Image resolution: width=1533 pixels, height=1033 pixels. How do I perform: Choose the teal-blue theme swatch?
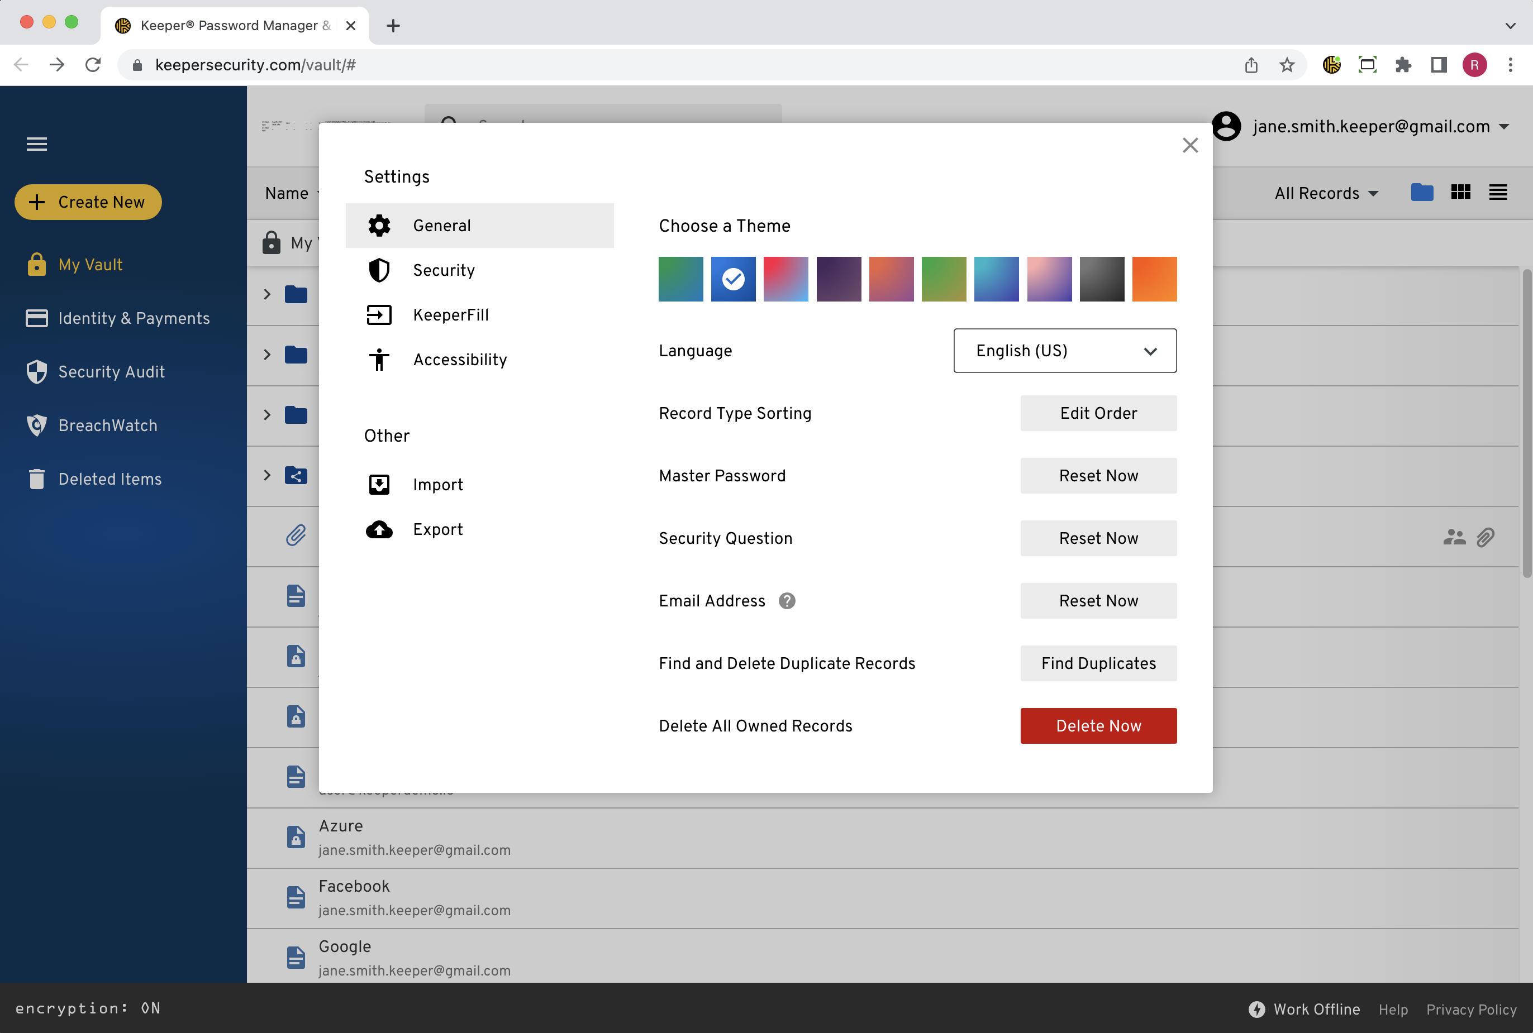[x=997, y=279]
